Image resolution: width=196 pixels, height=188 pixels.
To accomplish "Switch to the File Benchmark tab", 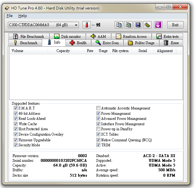I will pyautogui.click(x=29, y=36).
